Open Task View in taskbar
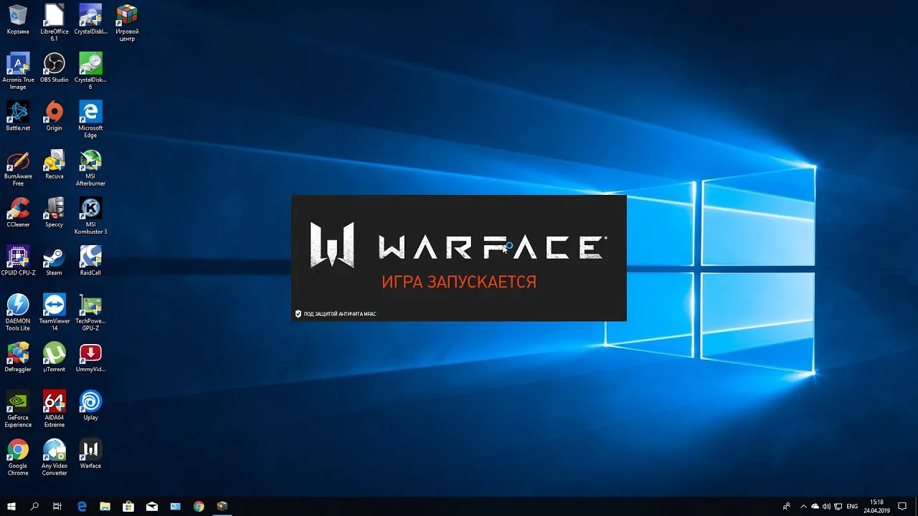 pos(57,506)
